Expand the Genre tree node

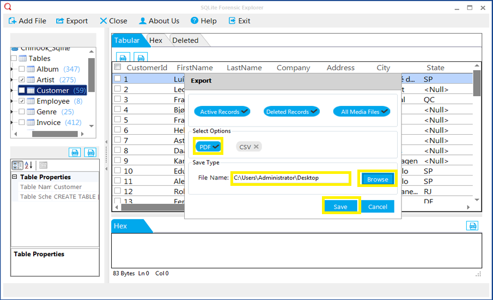click(x=12, y=112)
